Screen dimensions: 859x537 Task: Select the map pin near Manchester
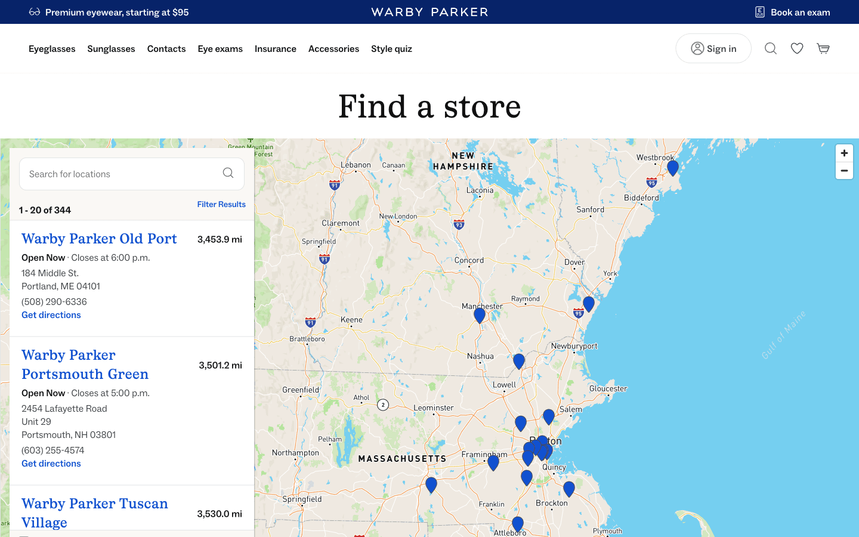[479, 314]
